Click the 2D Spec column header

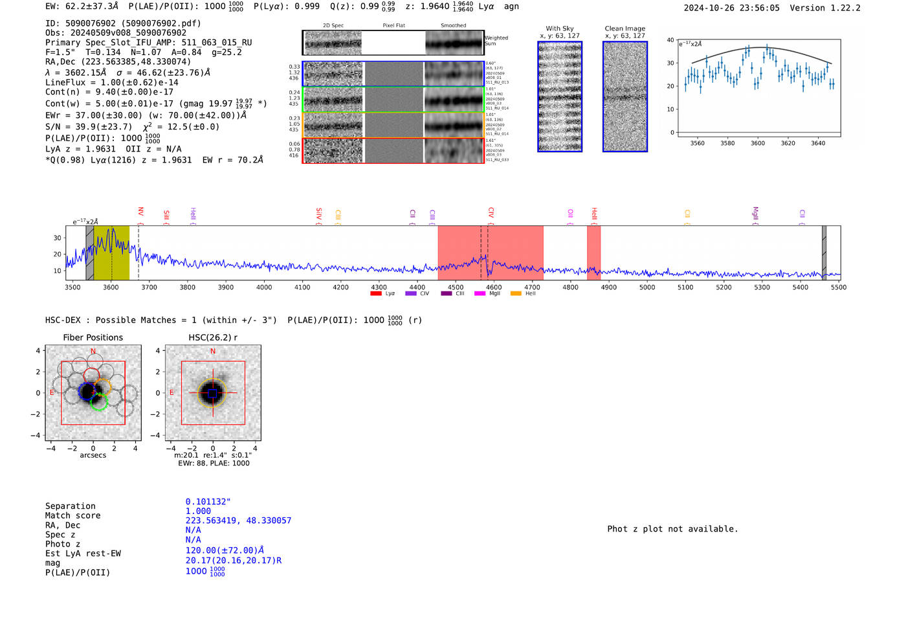pyautogui.click(x=333, y=25)
